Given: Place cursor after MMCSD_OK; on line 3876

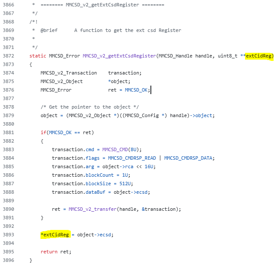Looking at the screenshot, I should point(150,90).
